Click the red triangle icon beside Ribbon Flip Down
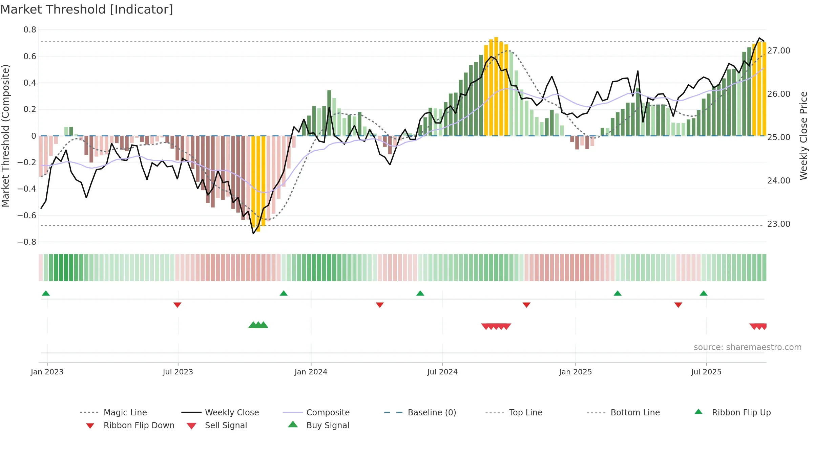 click(90, 426)
